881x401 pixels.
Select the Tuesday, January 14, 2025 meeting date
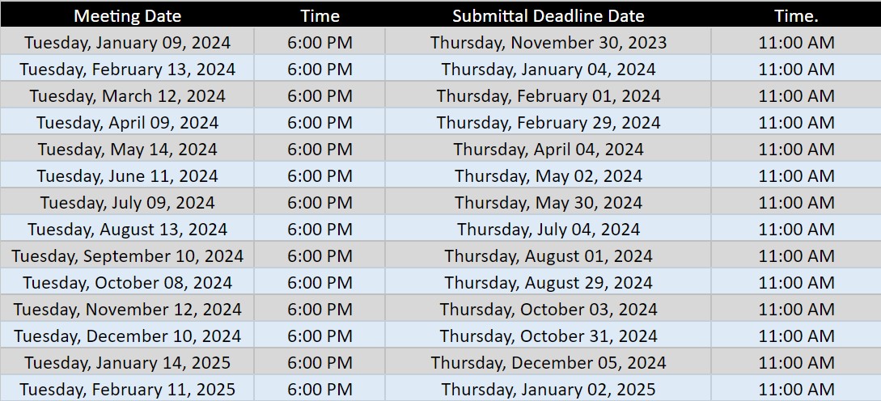[127, 363]
